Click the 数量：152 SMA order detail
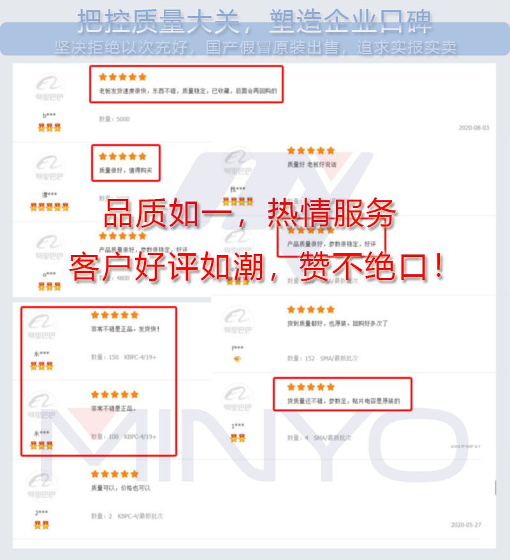The image size is (510, 560). click(x=323, y=358)
